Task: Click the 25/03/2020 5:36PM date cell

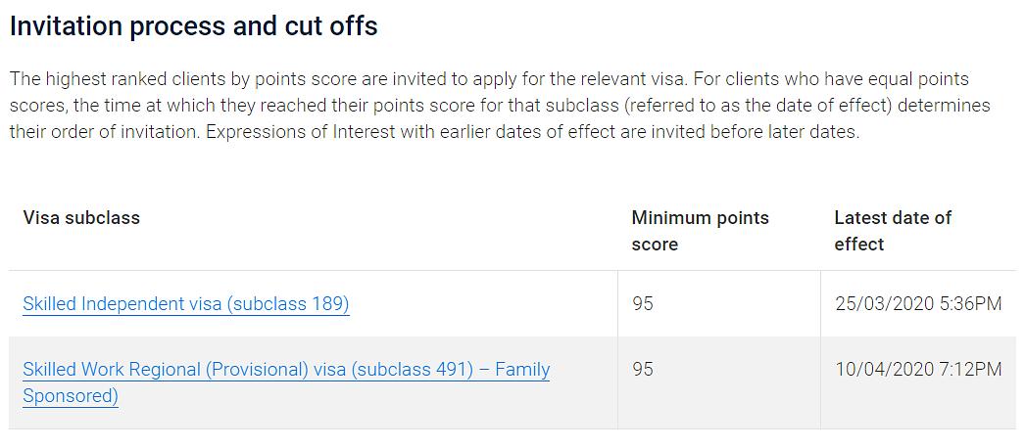Action: tap(918, 304)
